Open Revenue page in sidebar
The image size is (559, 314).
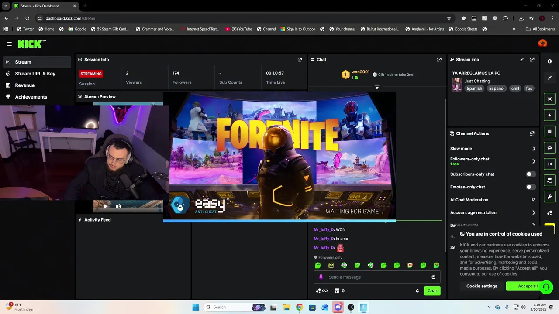[x=37, y=85]
